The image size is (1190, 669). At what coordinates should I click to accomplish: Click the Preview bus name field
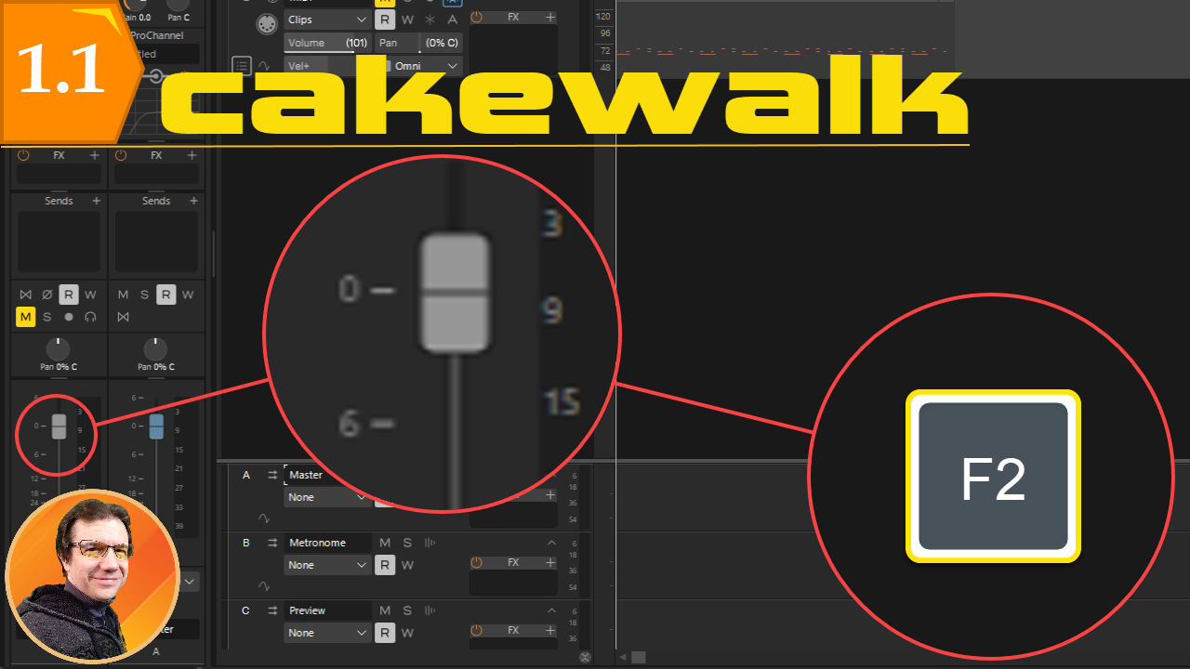pos(327,610)
